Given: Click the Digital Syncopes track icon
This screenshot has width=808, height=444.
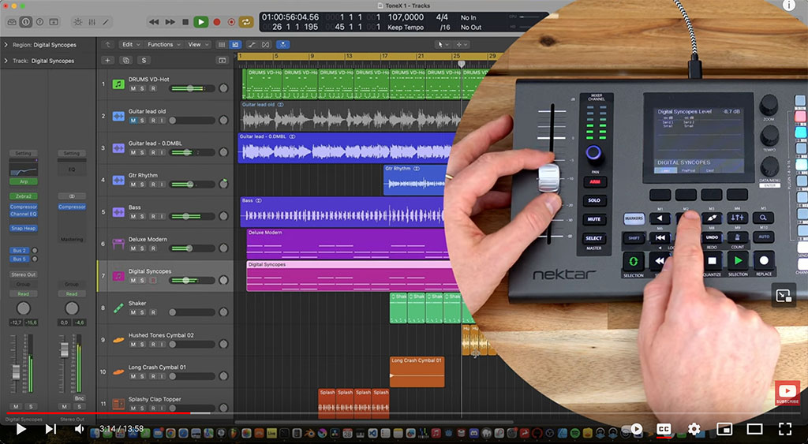Looking at the screenshot, I should pos(118,275).
